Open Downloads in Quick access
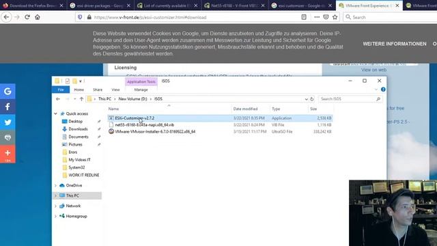 pyautogui.click(x=78, y=129)
